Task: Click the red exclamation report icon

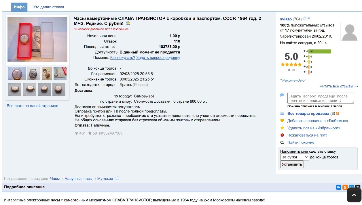Action: (x=282, y=135)
